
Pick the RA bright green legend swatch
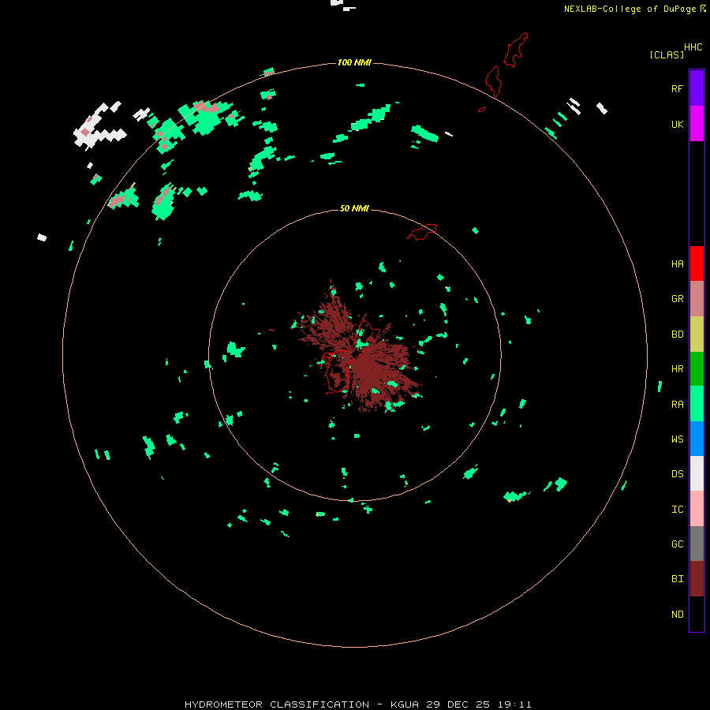tap(697, 404)
